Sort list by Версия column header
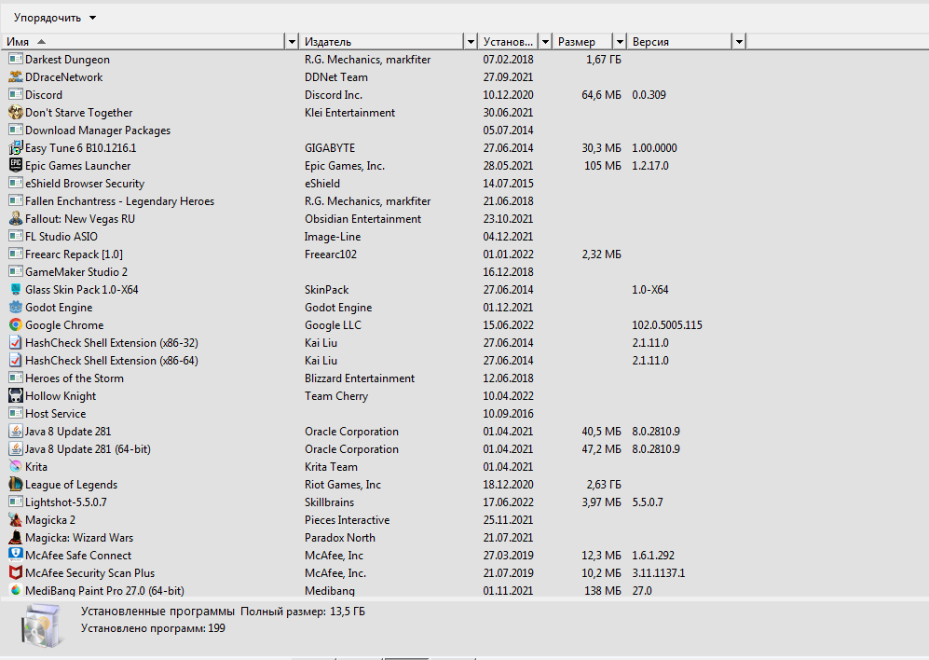929x660 pixels. click(679, 42)
